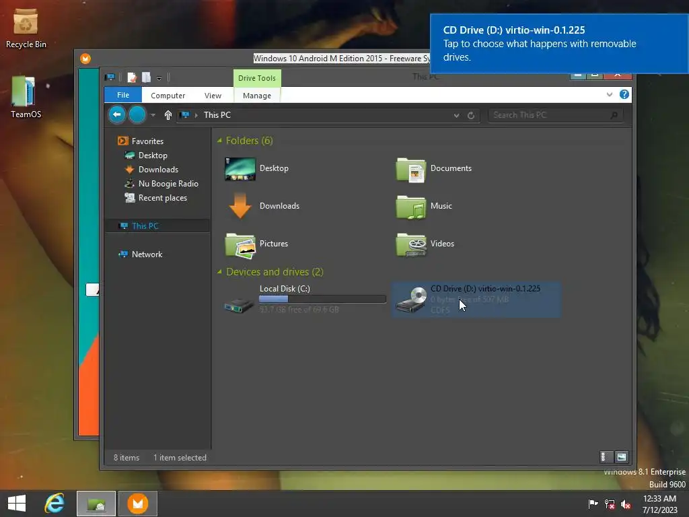Select the Music folder icon
Viewport: 689px width, 517px height.
411,207
